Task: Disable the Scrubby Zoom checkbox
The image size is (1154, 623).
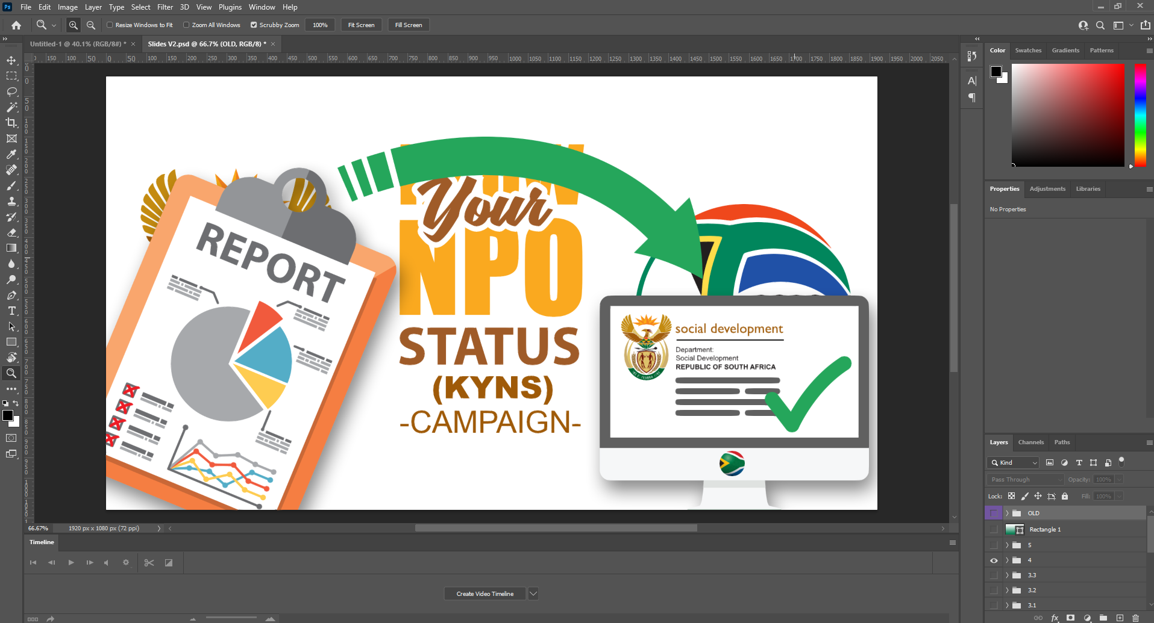Action: tap(254, 25)
